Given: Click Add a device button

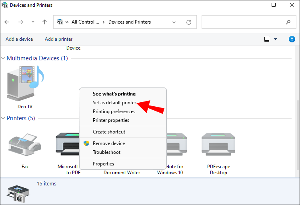Looking at the screenshot, I should [19, 39].
